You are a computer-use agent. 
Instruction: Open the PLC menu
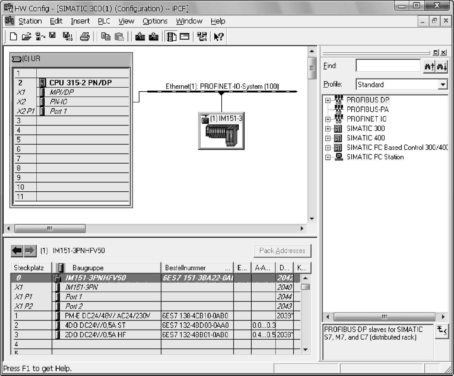click(x=104, y=21)
